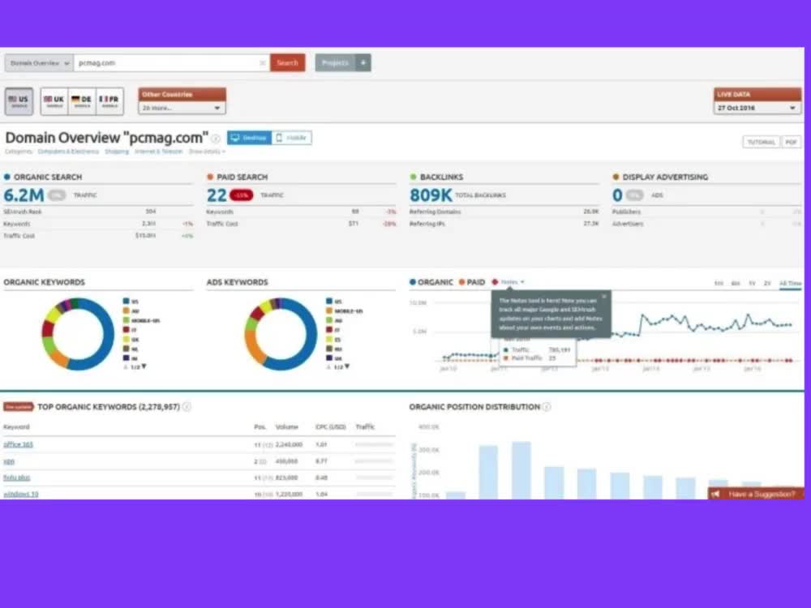Click the MOBILE-US green swatch in Organic Keywords legend
The height and width of the screenshot is (608, 811).
[x=126, y=320]
